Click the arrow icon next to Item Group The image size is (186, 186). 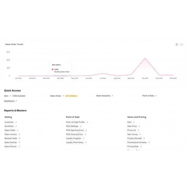tap(140, 134)
